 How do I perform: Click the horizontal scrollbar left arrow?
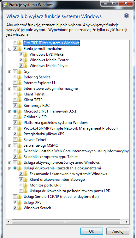click(9, 222)
